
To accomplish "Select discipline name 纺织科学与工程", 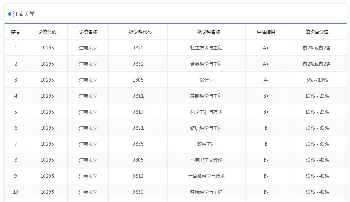I will [x=206, y=128].
